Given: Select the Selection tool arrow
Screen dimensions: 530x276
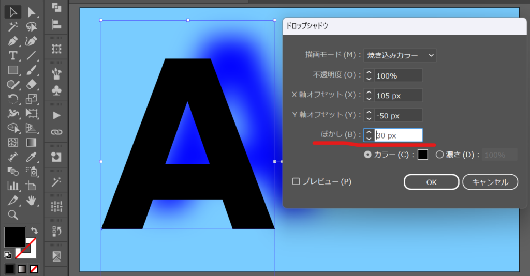Looking at the screenshot, I should point(13,12).
